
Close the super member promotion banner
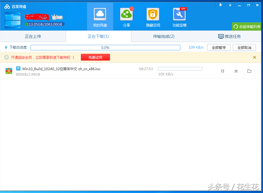tap(255, 57)
